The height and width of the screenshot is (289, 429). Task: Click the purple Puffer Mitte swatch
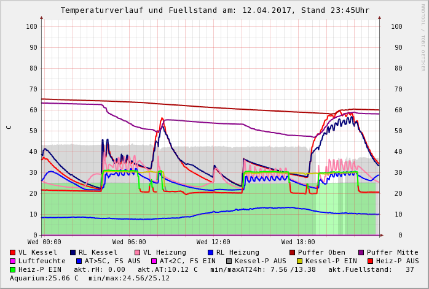[361, 252]
